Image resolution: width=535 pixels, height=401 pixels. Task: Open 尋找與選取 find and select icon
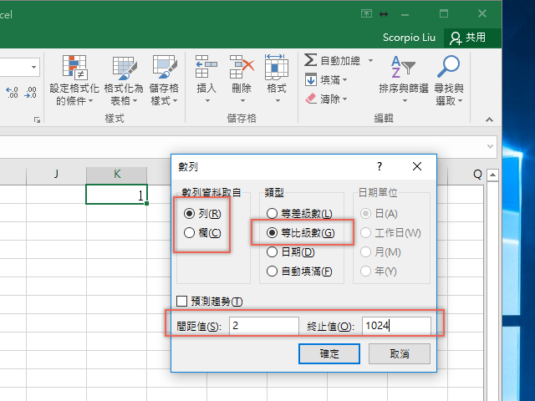(449, 67)
